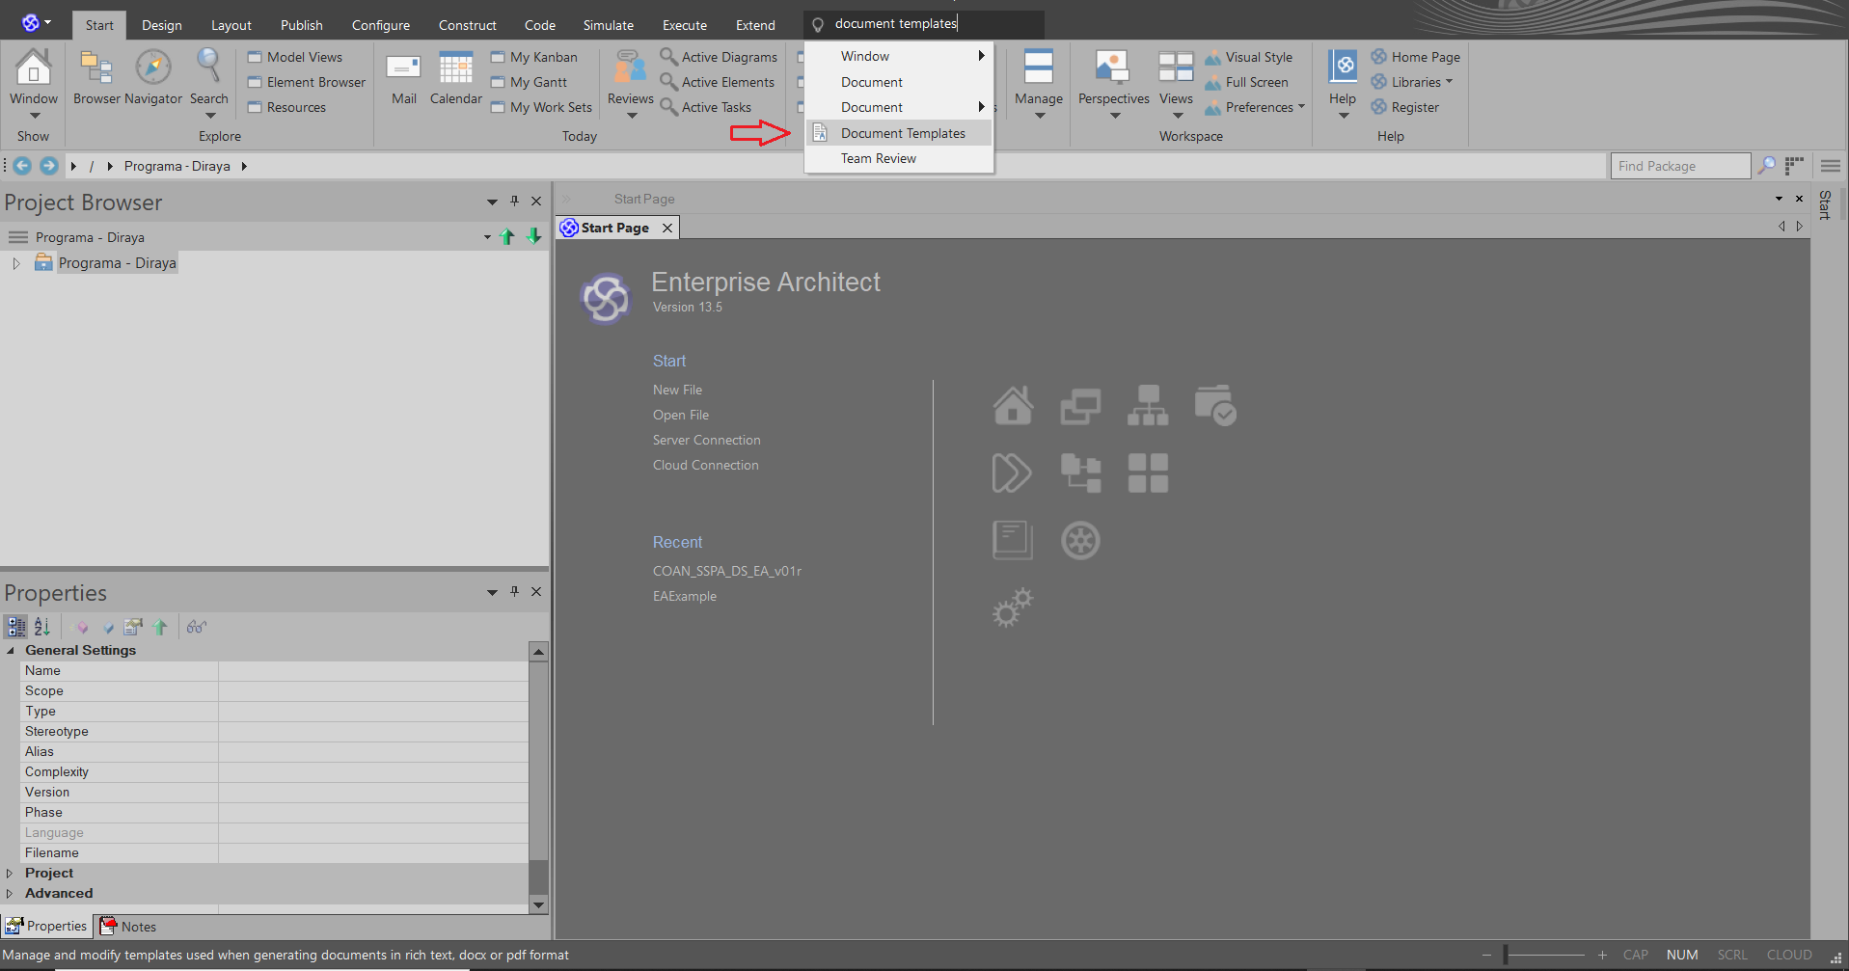Click the overlapping windows icon on the Start Page
The width and height of the screenshot is (1849, 971).
click(1080, 405)
